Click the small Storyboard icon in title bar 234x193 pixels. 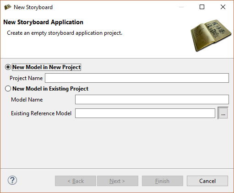click(7, 7)
